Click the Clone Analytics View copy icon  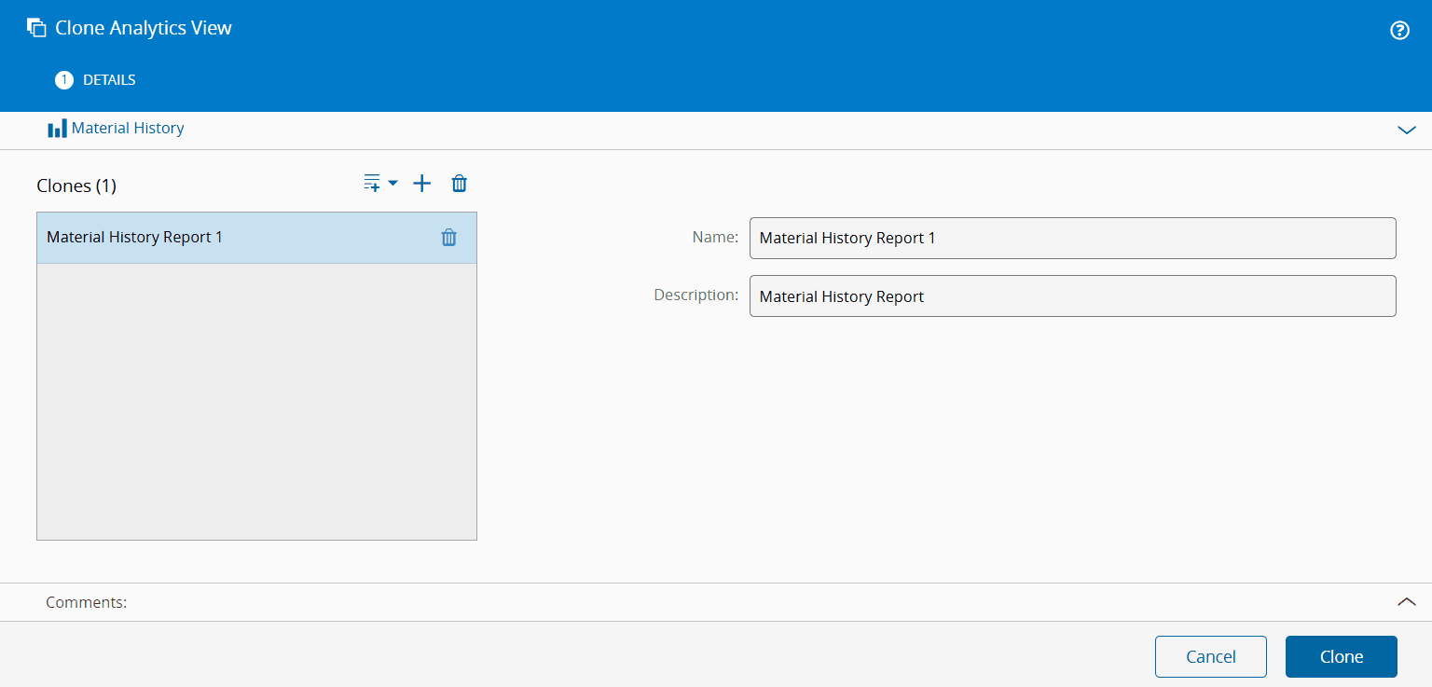[36, 27]
